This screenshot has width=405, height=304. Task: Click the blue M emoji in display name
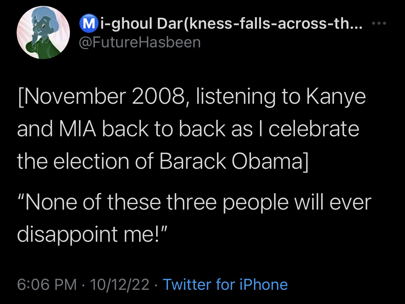(88, 23)
